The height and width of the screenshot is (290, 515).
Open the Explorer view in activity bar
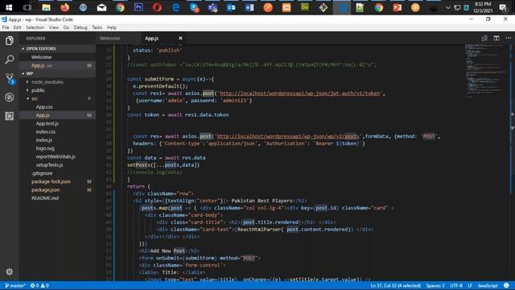[9, 41]
